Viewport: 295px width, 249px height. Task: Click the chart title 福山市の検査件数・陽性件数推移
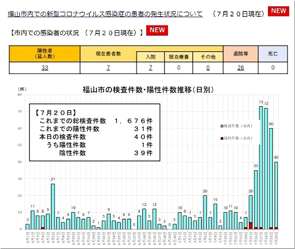pyautogui.click(x=147, y=89)
